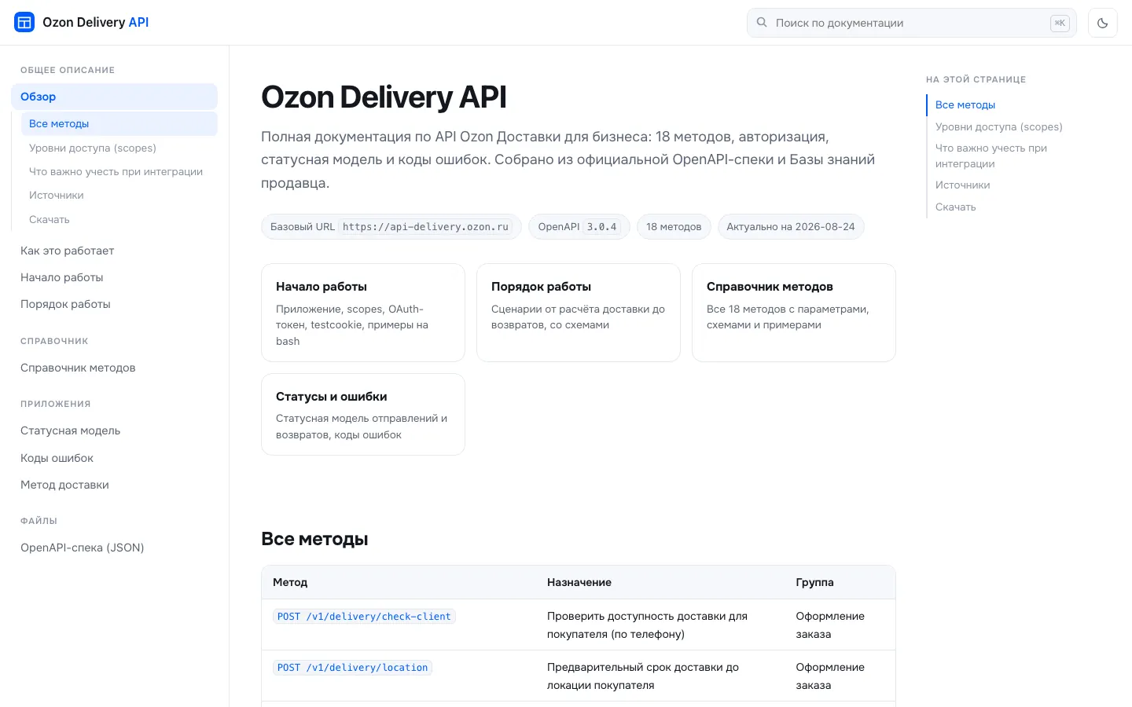
Task: Open the Порядок работы card
Action: 579,313
